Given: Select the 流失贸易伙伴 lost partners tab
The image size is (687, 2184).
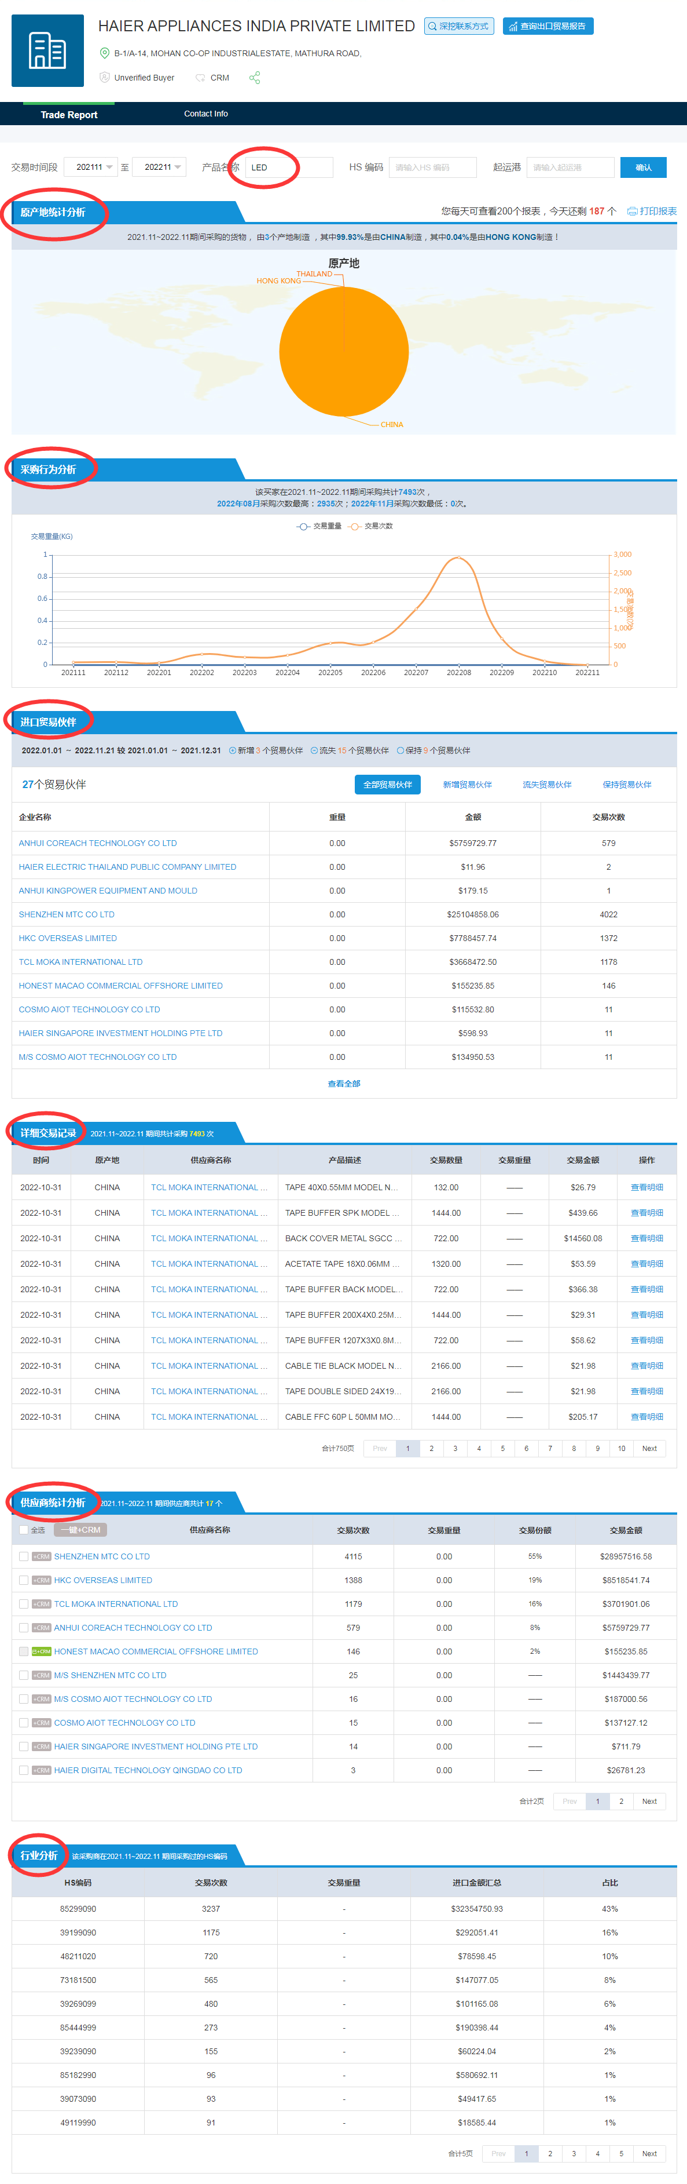Looking at the screenshot, I should pos(548,785).
